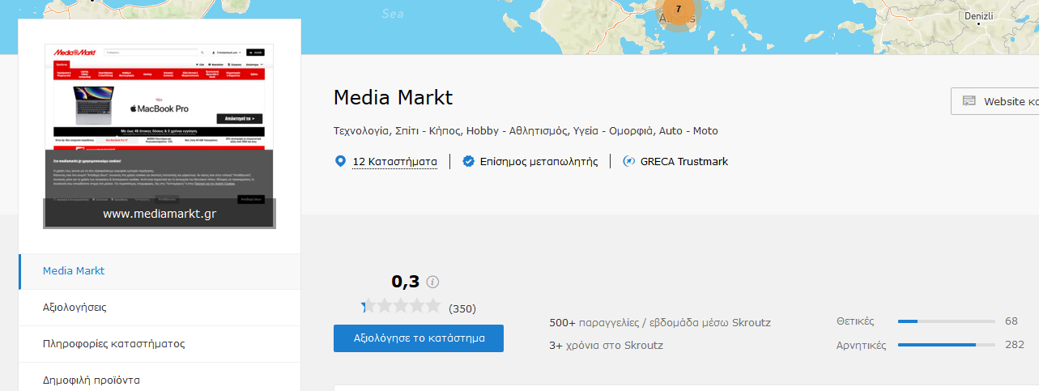The width and height of the screenshot is (1039, 391).
Task: Click the store categories line starting with Τεχνολογία
Action: coord(526,130)
